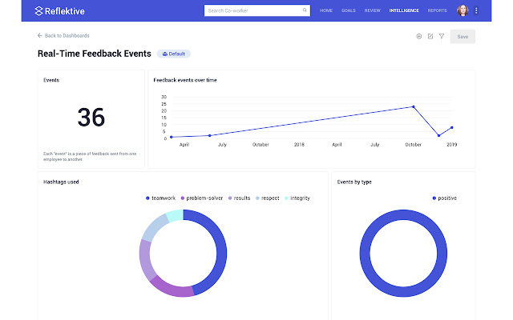Open the Reports nav item
This screenshot has height=320, width=513.
pos(438,11)
